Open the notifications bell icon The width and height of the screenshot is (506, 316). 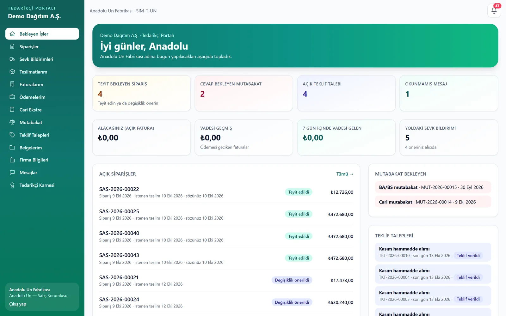click(494, 10)
